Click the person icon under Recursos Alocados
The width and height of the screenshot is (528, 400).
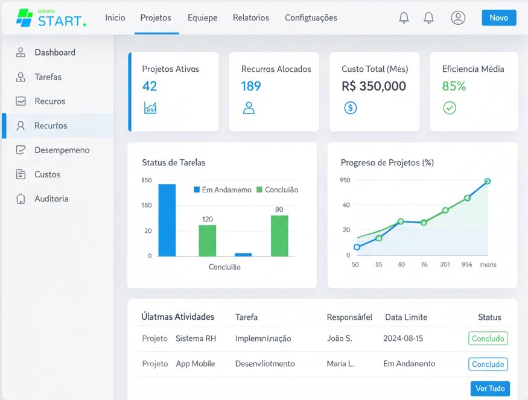(x=249, y=108)
